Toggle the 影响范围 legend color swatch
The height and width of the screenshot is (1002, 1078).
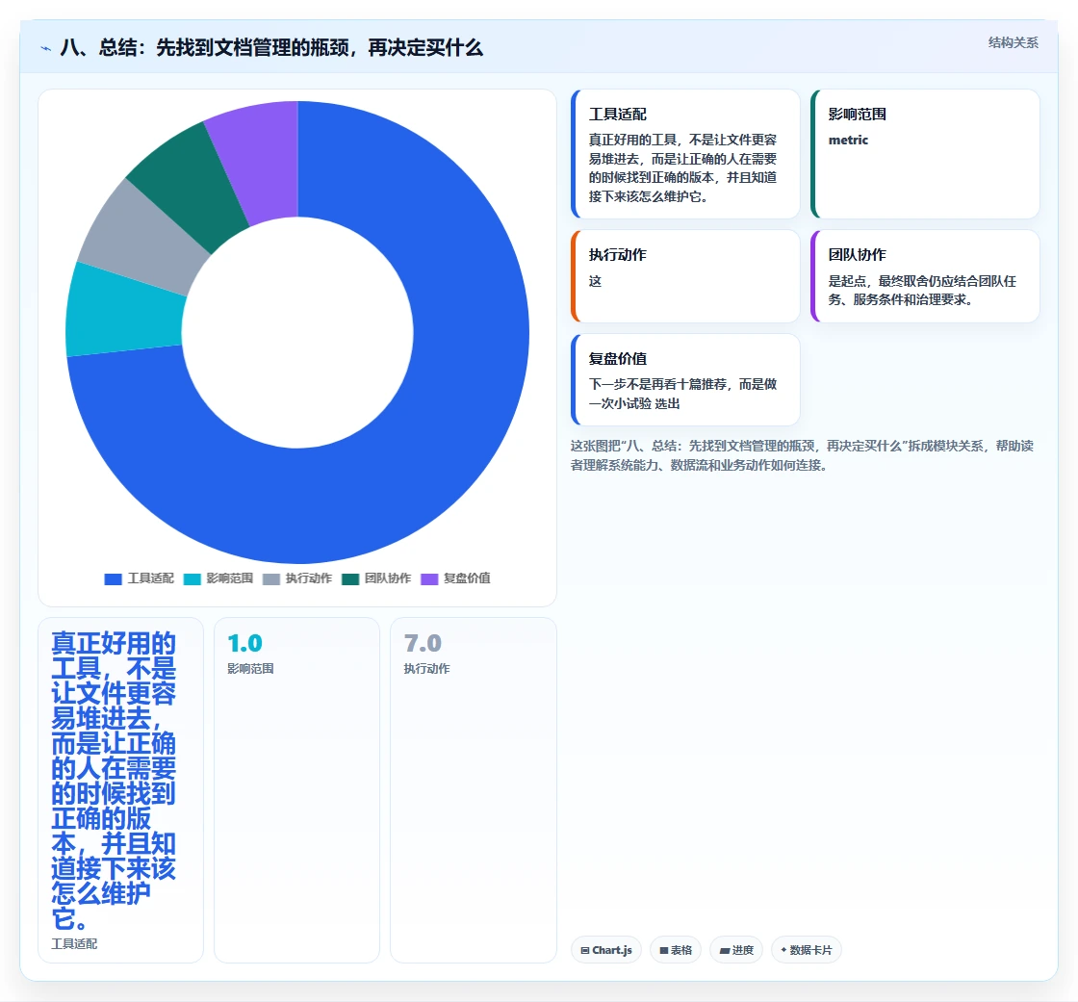point(192,579)
